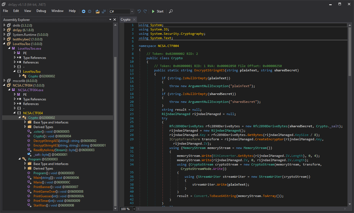This screenshot has width=354, height=213.
Task: Click the Navigate Forward arrow icon
Action: pos(89,11)
